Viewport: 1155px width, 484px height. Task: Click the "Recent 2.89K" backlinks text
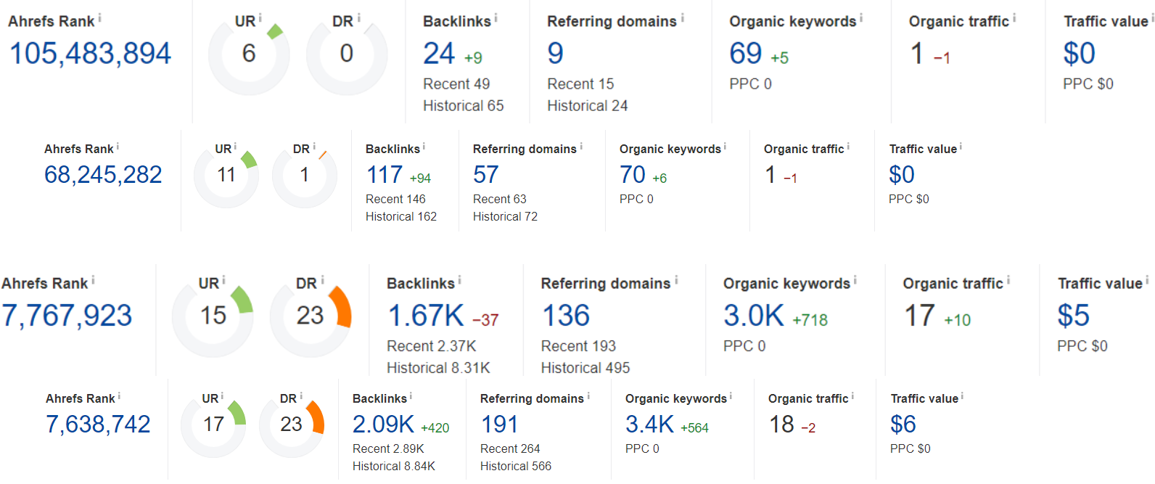point(388,449)
